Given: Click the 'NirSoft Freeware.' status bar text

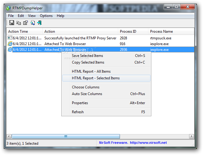Looking at the screenshot, I should (x=114, y=143).
